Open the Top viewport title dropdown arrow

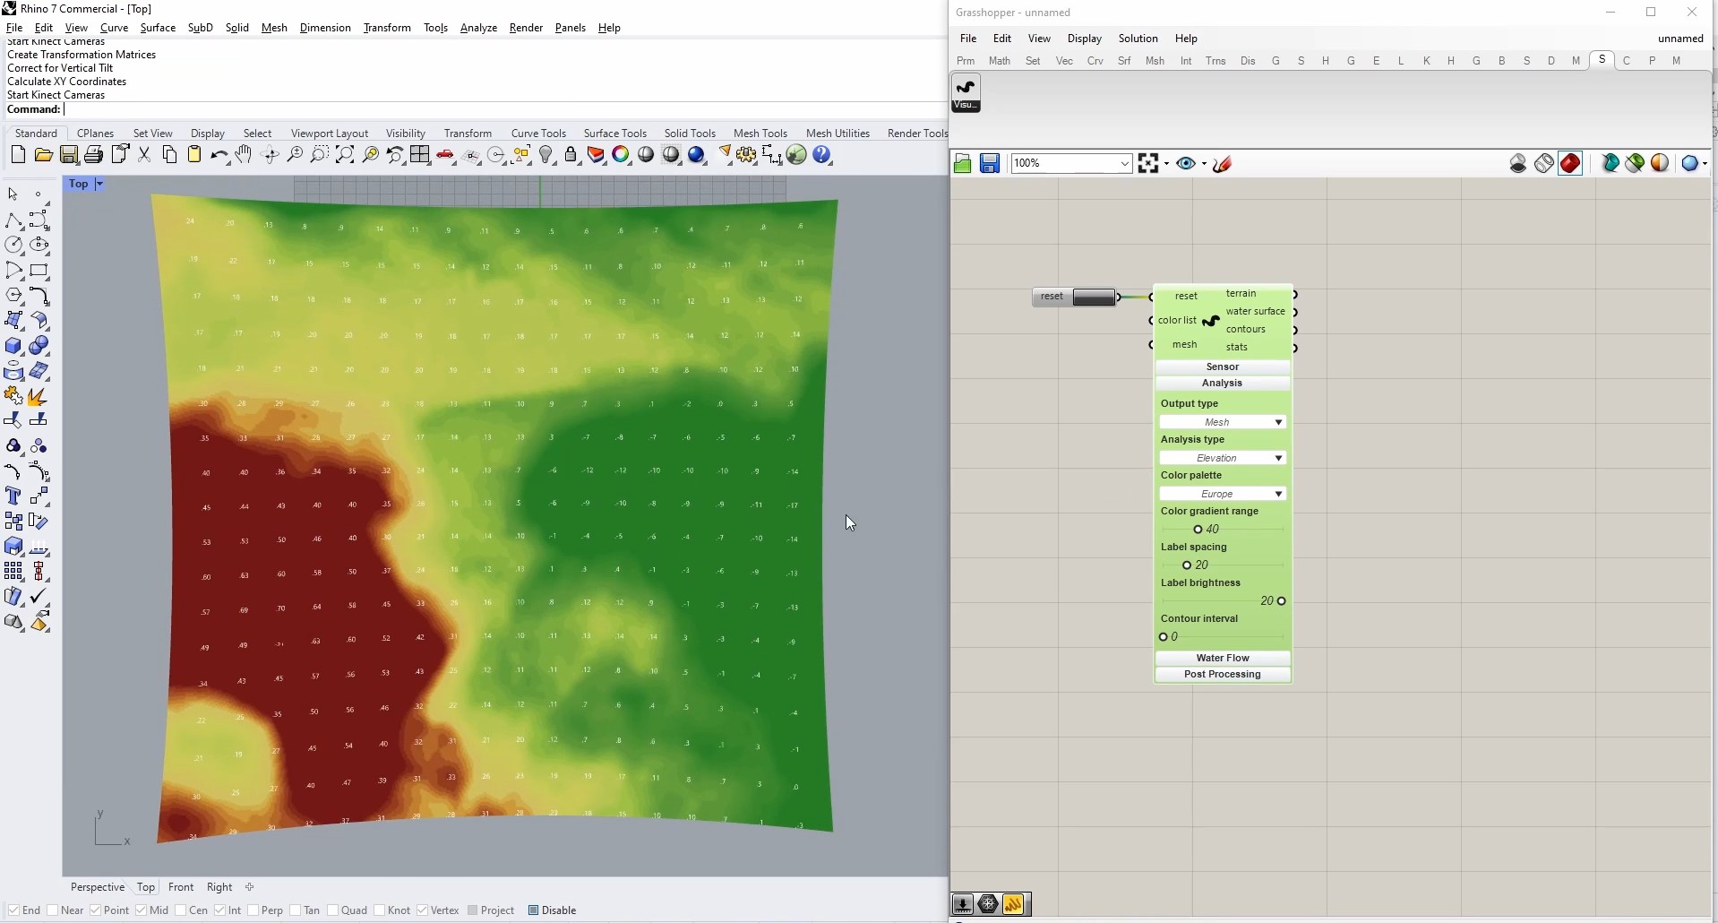coord(99,184)
